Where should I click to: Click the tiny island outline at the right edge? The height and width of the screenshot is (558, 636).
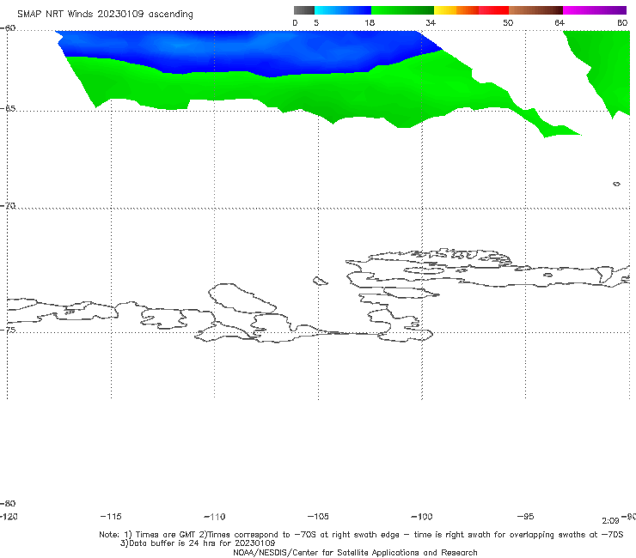[616, 184]
